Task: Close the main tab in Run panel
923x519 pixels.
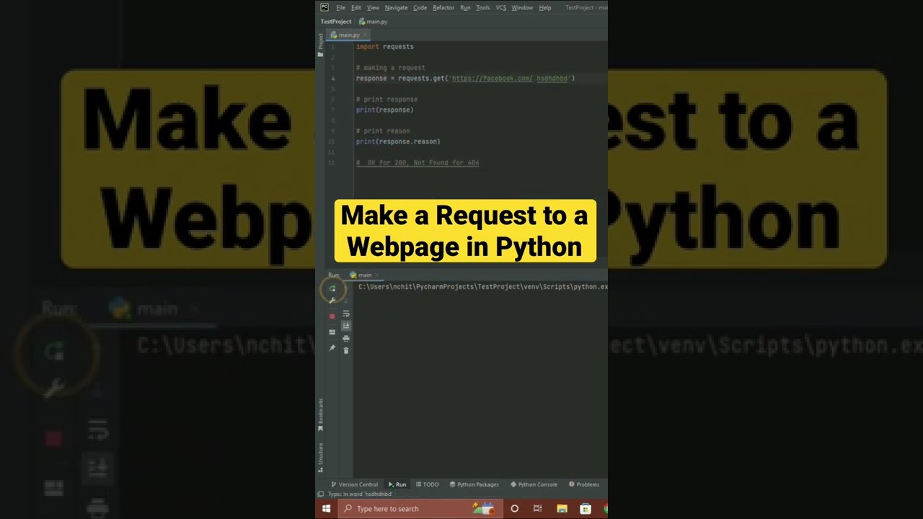Action: (378, 275)
